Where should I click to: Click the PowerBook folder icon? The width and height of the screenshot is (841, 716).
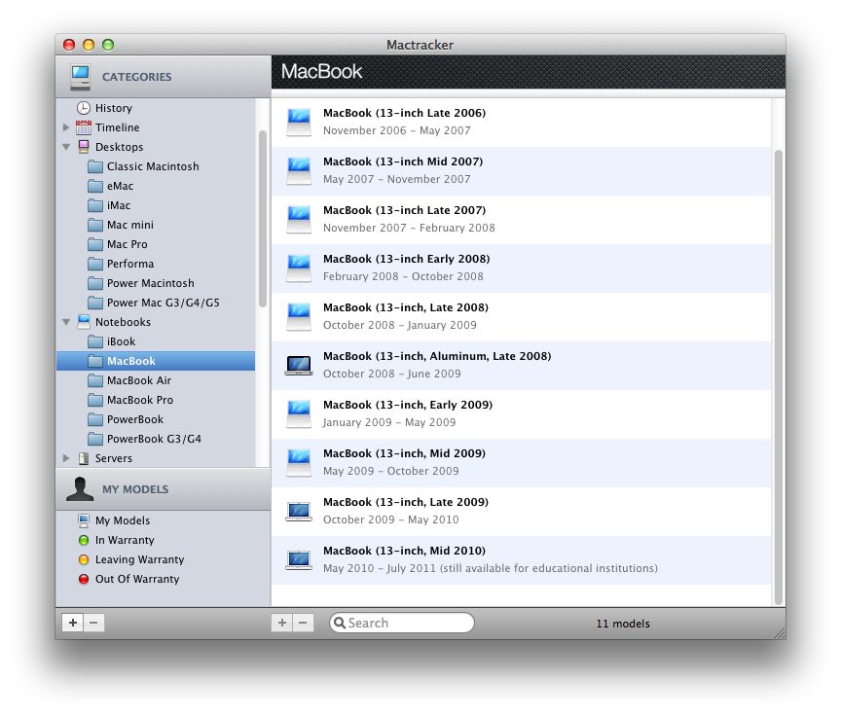[95, 419]
